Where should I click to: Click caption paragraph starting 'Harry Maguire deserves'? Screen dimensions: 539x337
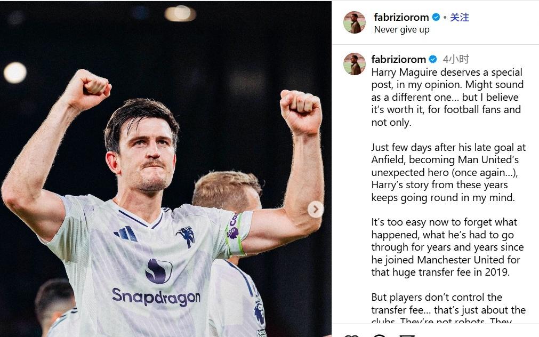pos(447,98)
